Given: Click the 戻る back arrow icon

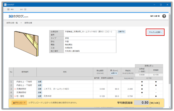Looking at the screenshot, I should point(8,9).
